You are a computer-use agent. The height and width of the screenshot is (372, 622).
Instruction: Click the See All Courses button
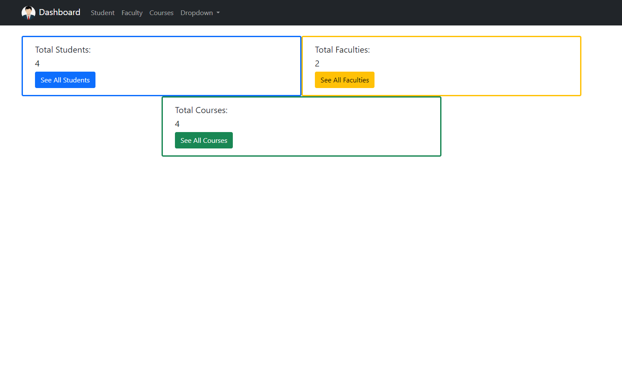click(x=203, y=140)
